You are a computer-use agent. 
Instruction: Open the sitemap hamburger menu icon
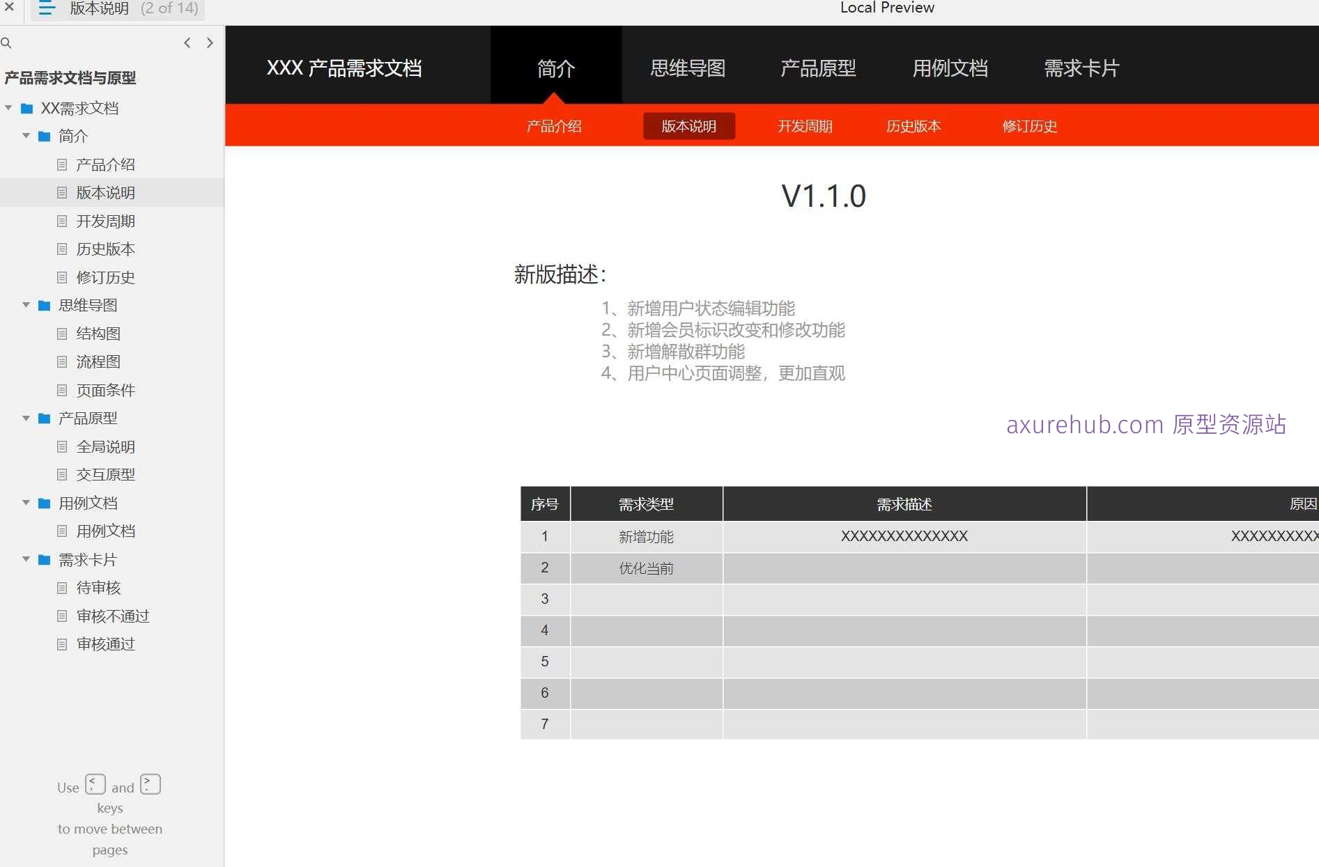[x=46, y=9]
